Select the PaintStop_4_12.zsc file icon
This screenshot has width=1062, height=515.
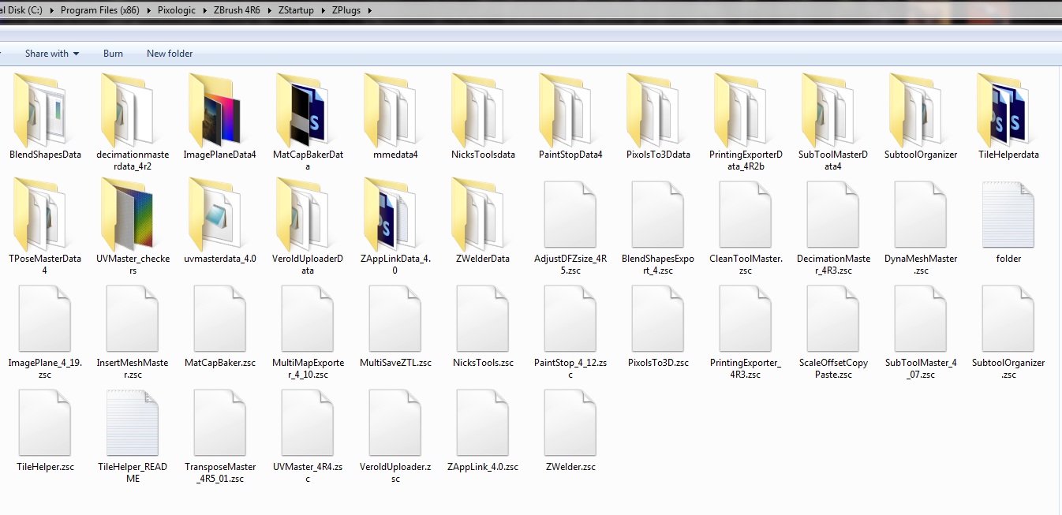pyautogui.click(x=570, y=319)
